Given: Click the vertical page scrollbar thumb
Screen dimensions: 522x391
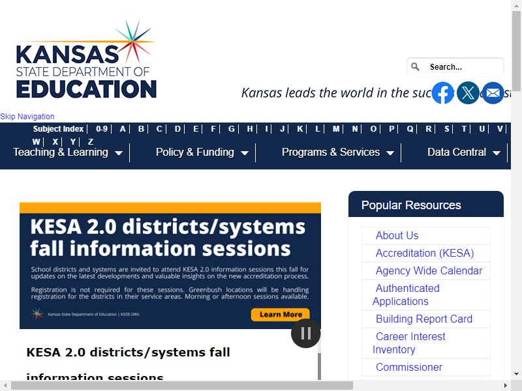Looking at the screenshot, I should [516, 51].
